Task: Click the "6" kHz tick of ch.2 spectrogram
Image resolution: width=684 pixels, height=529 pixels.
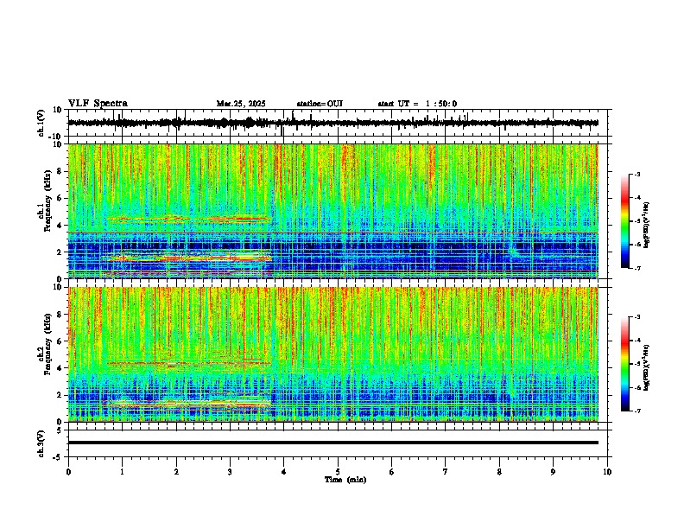Action: click(60, 341)
